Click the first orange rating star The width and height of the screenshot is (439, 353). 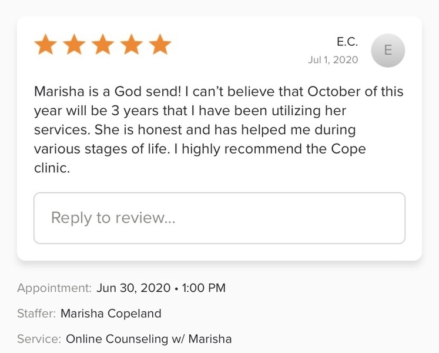(x=46, y=45)
